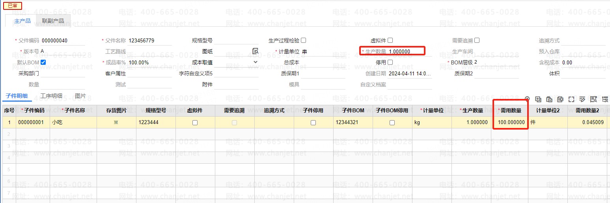Select the 图片 tab
This screenshot has height=203, width=610.
pyautogui.click(x=80, y=96)
